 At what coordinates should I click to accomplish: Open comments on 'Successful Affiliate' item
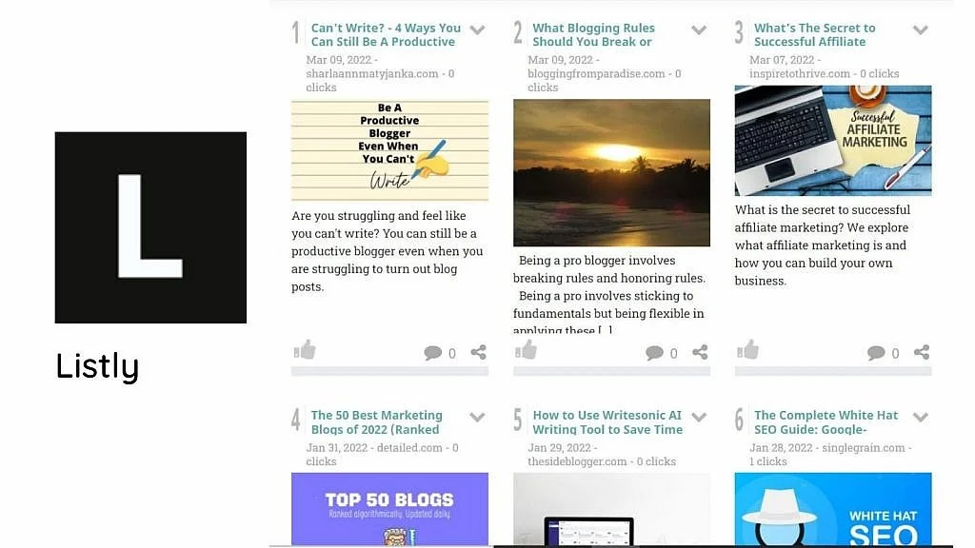tap(883, 353)
